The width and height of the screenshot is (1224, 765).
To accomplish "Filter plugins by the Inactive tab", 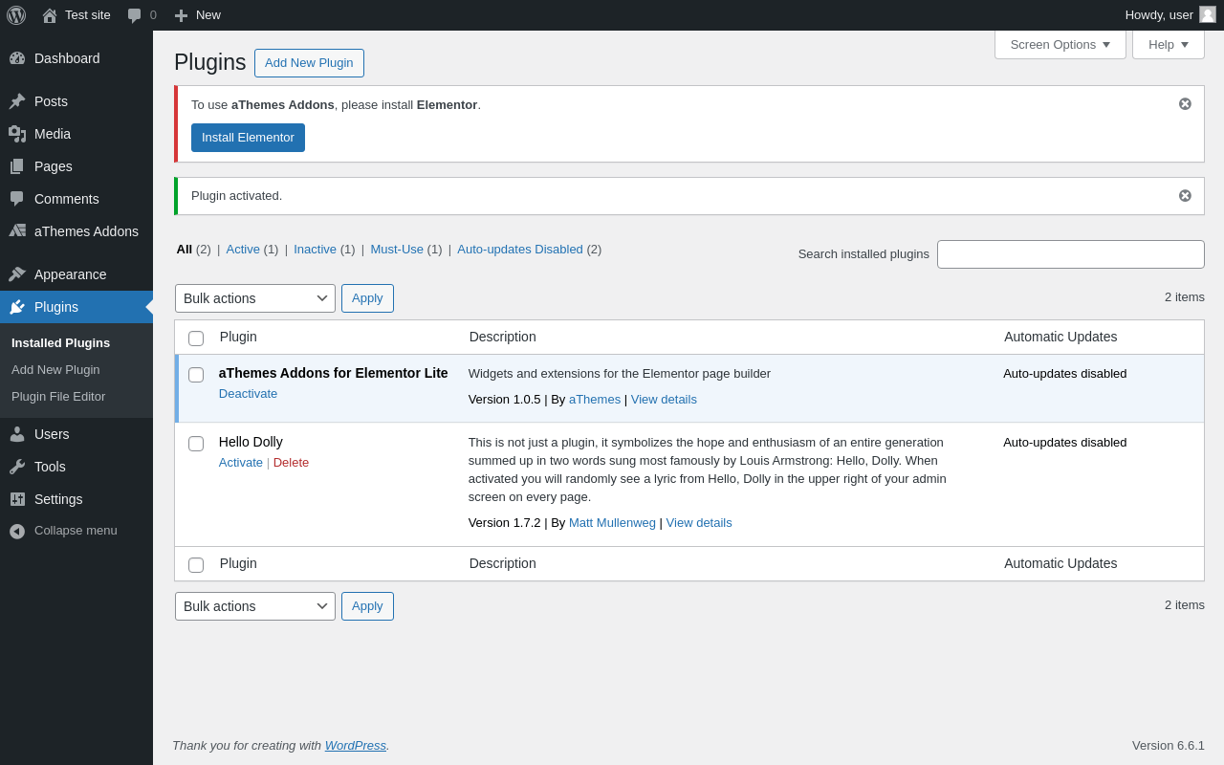I will 315,250.
